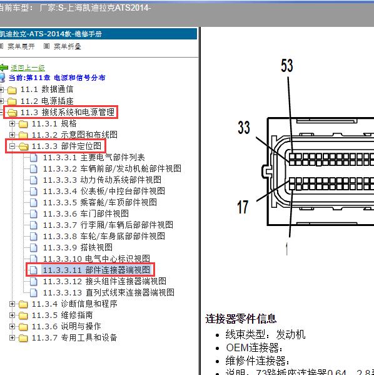Open 11.3.3.9 搭铁视图
374x375 pixels.
[x=78, y=247]
